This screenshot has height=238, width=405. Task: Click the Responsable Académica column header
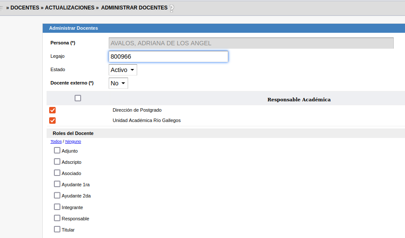[x=299, y=100]
